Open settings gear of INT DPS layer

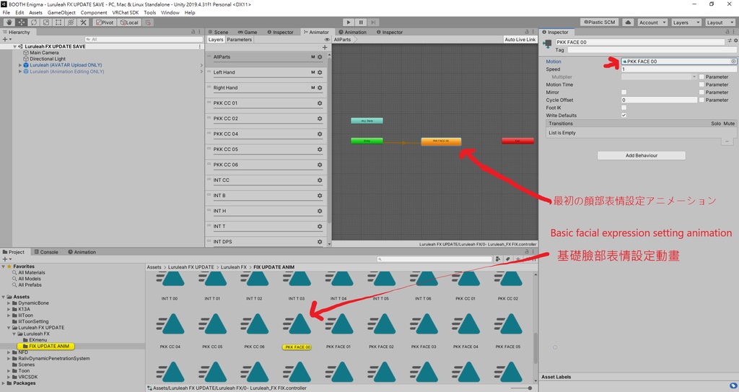(x=320, y=242)
